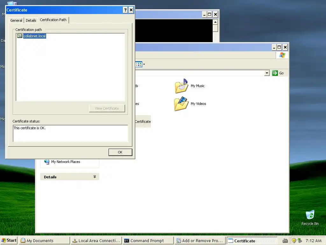The image size is (326, 245).
Task: Click the 7:12 AM clock
Action: pyautogui.click(x=314, y=241)
